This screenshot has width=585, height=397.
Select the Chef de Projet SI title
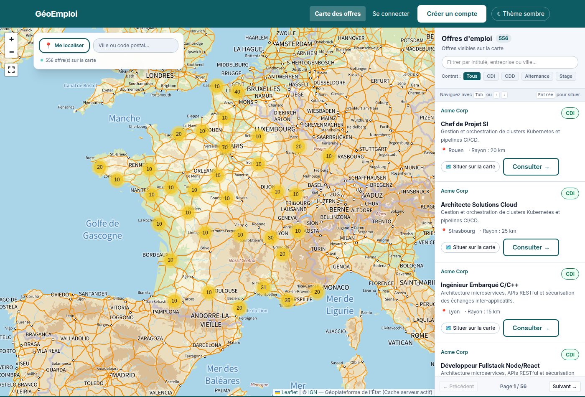tap(464, 124)
